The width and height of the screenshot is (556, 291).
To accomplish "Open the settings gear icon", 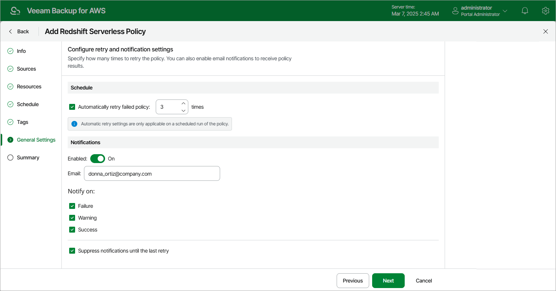I will [545, 11].
